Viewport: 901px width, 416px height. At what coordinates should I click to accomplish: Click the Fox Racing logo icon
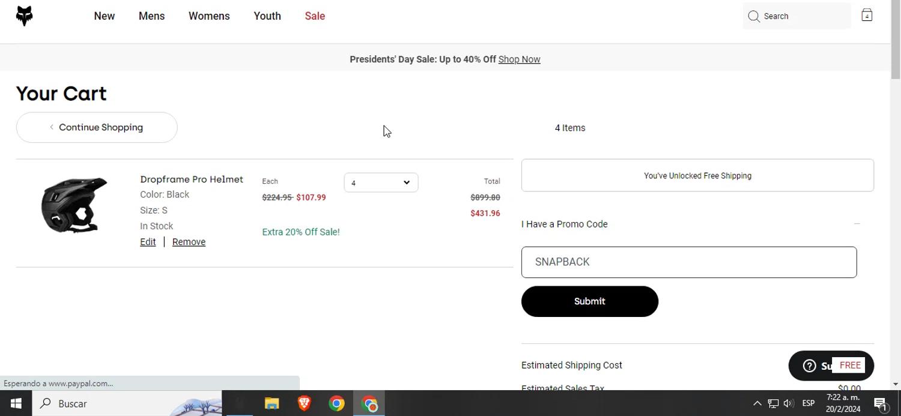24,16
